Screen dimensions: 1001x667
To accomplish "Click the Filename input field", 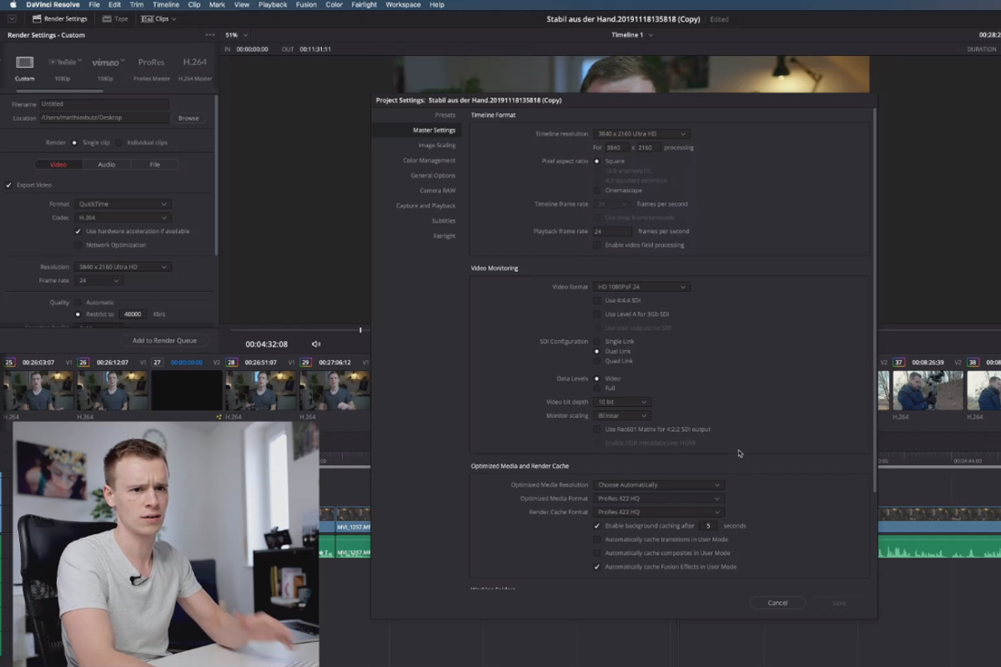I will pyautogui.click(x=103, y=104).
